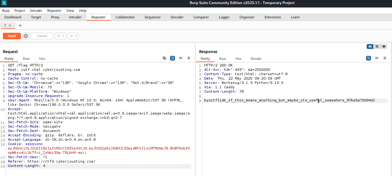Open the Help menu
This screenshot has height=176, width=392.
pos(83,11)
